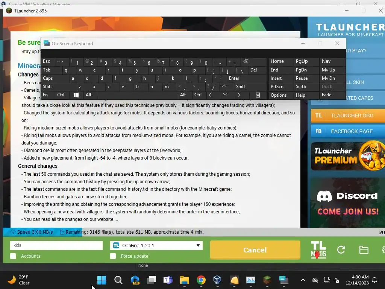Switch to VirtualBox on taskbar
The height and width of the screenshot is (289, 385).
tap(217, 280)
